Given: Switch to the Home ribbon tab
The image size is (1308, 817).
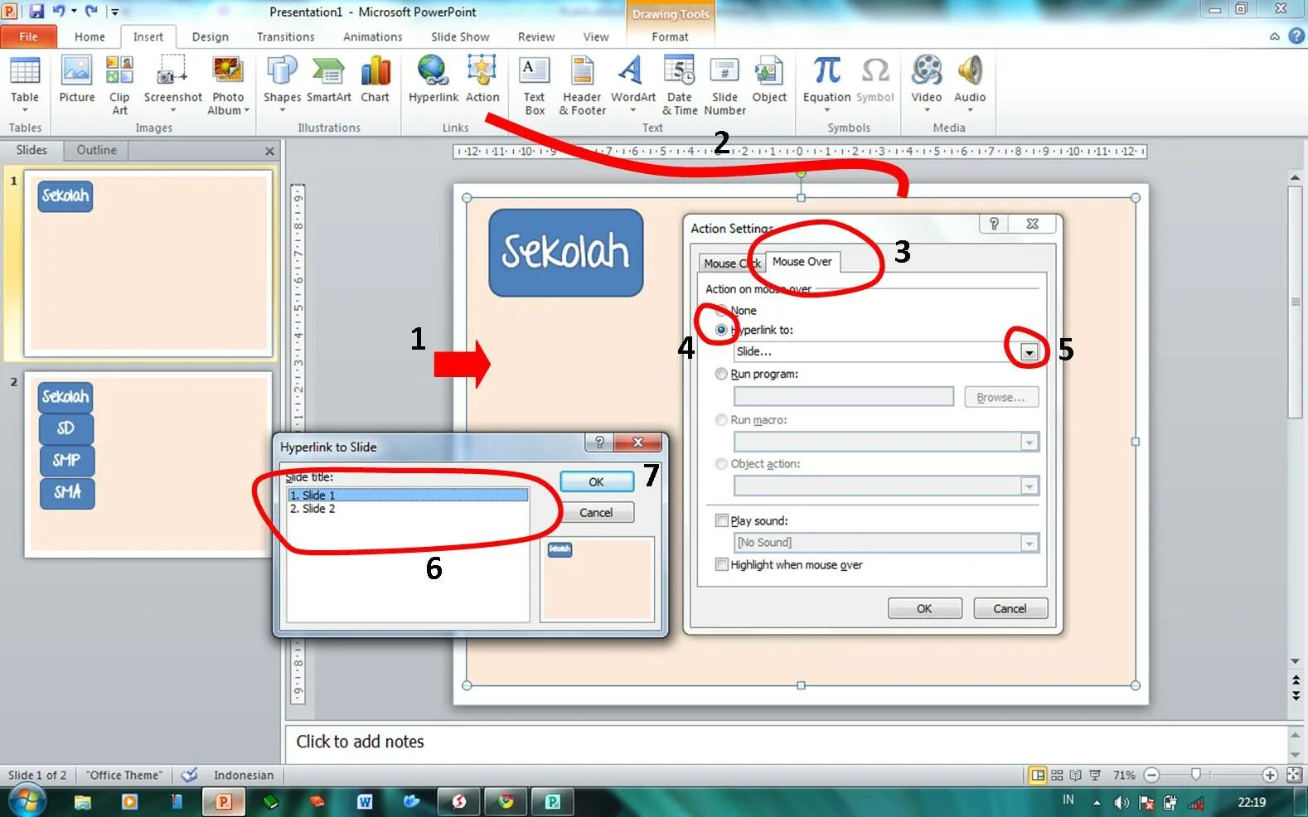Looking at the screenshot, I should click(90, 36).
